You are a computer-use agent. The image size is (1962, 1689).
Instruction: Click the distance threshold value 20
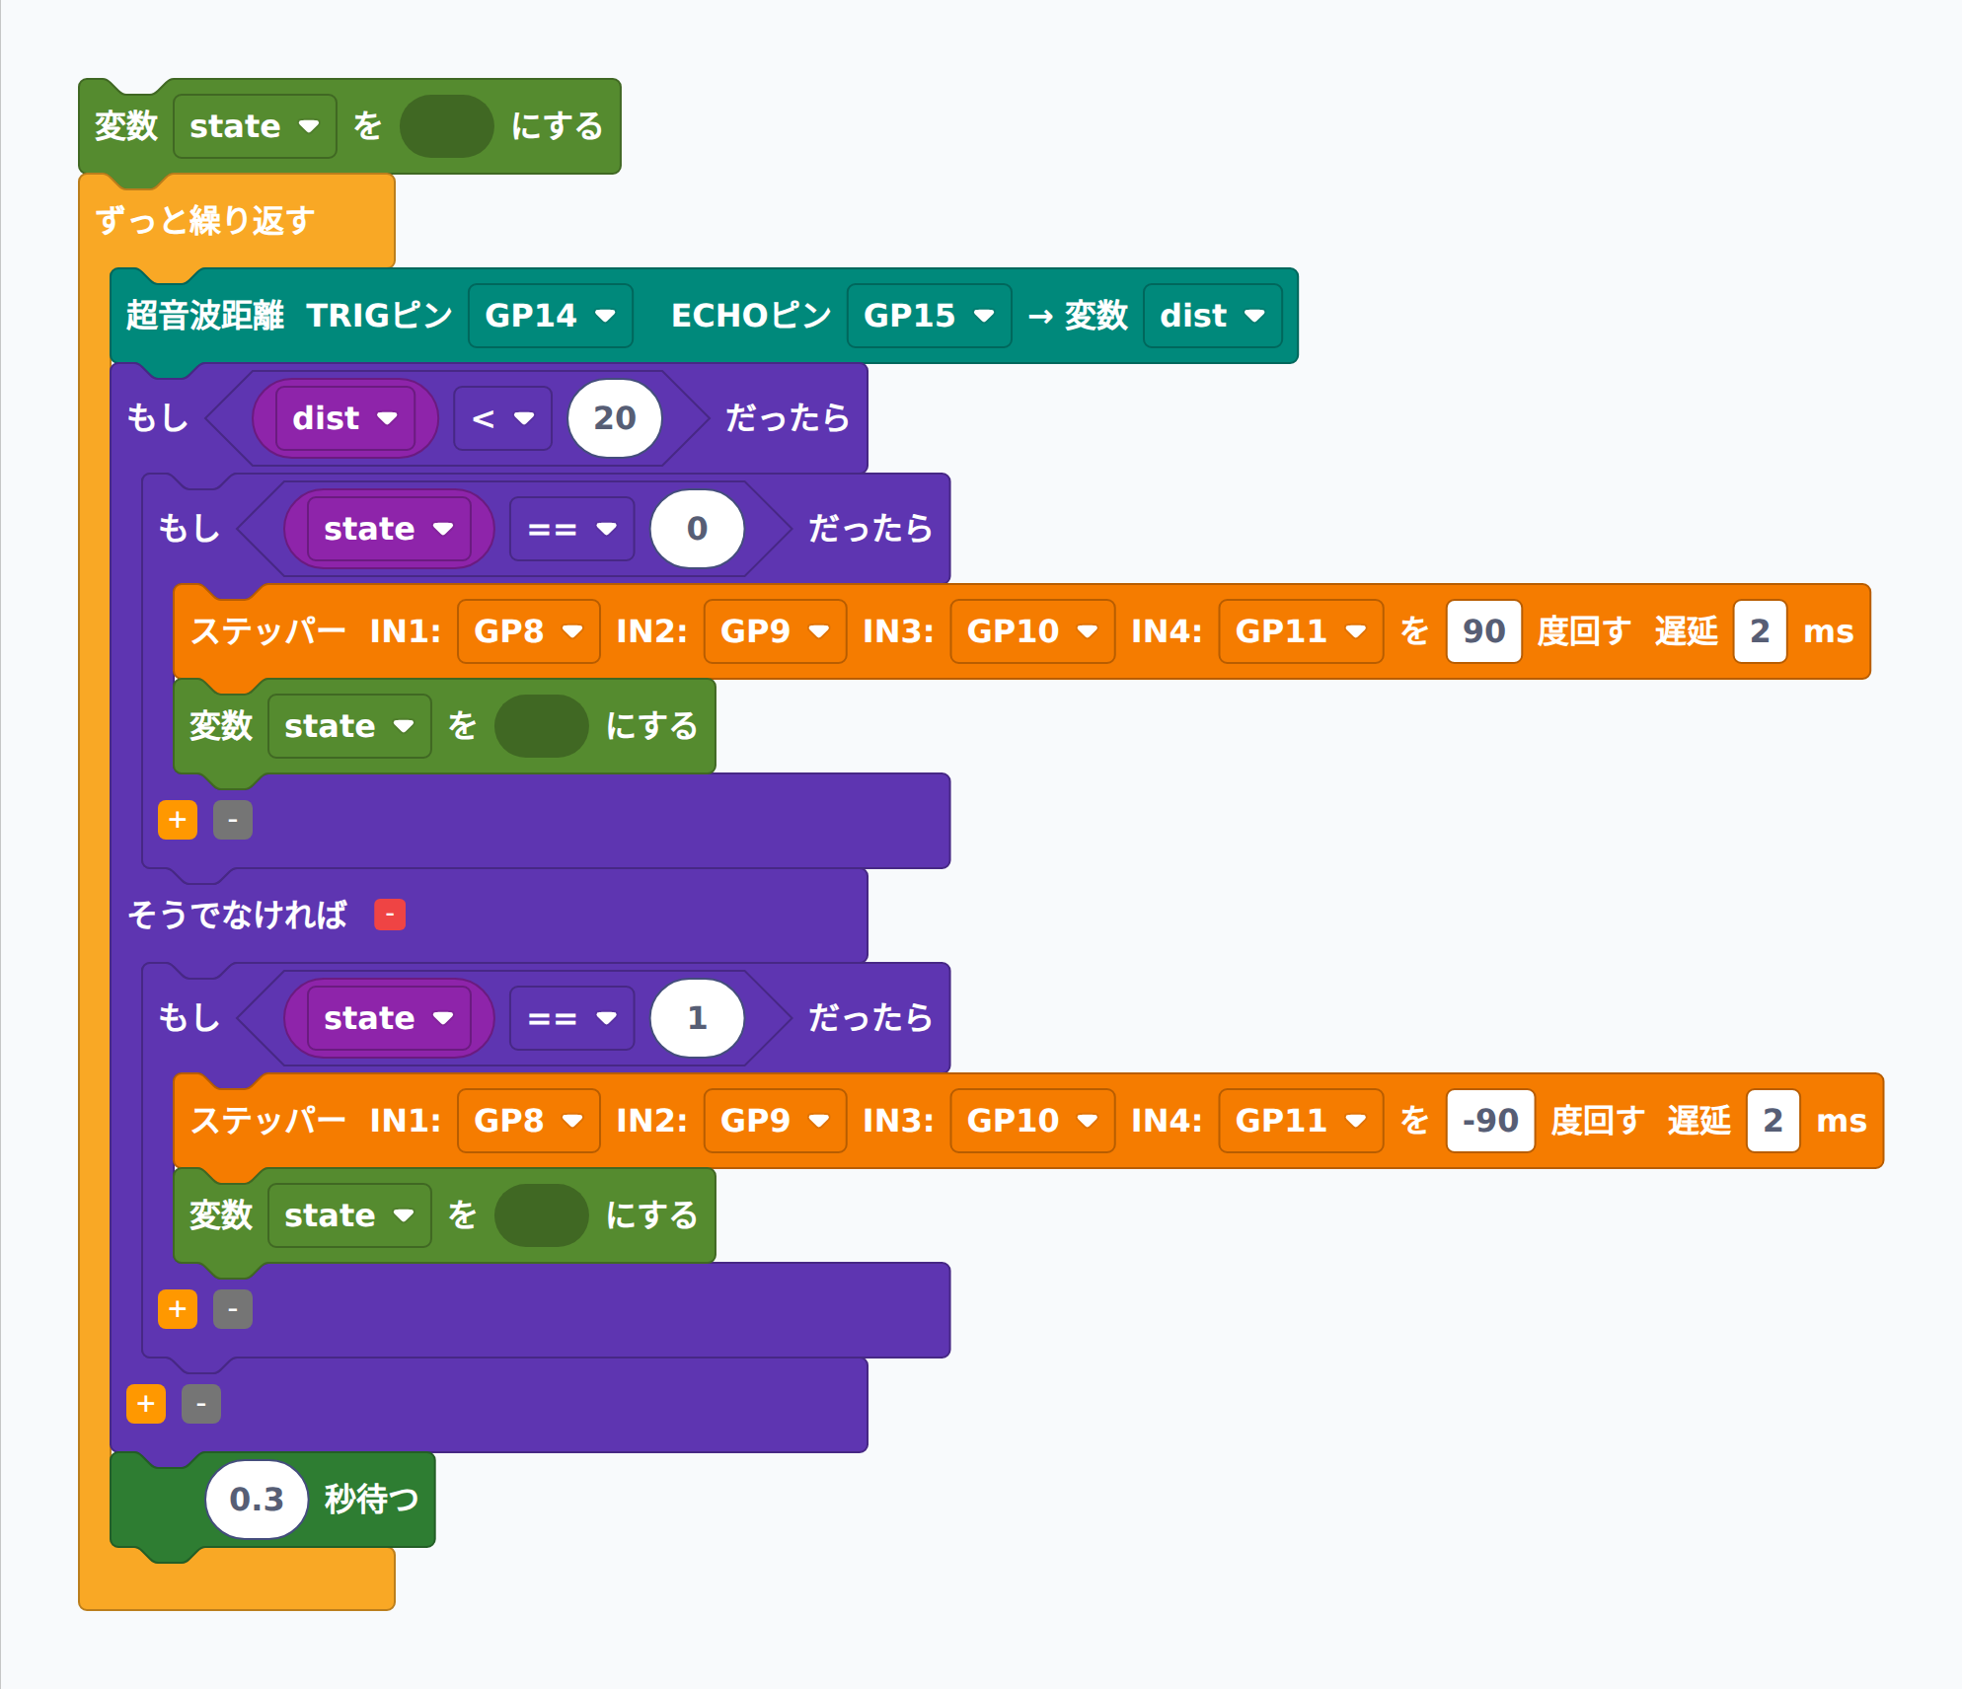615,418
